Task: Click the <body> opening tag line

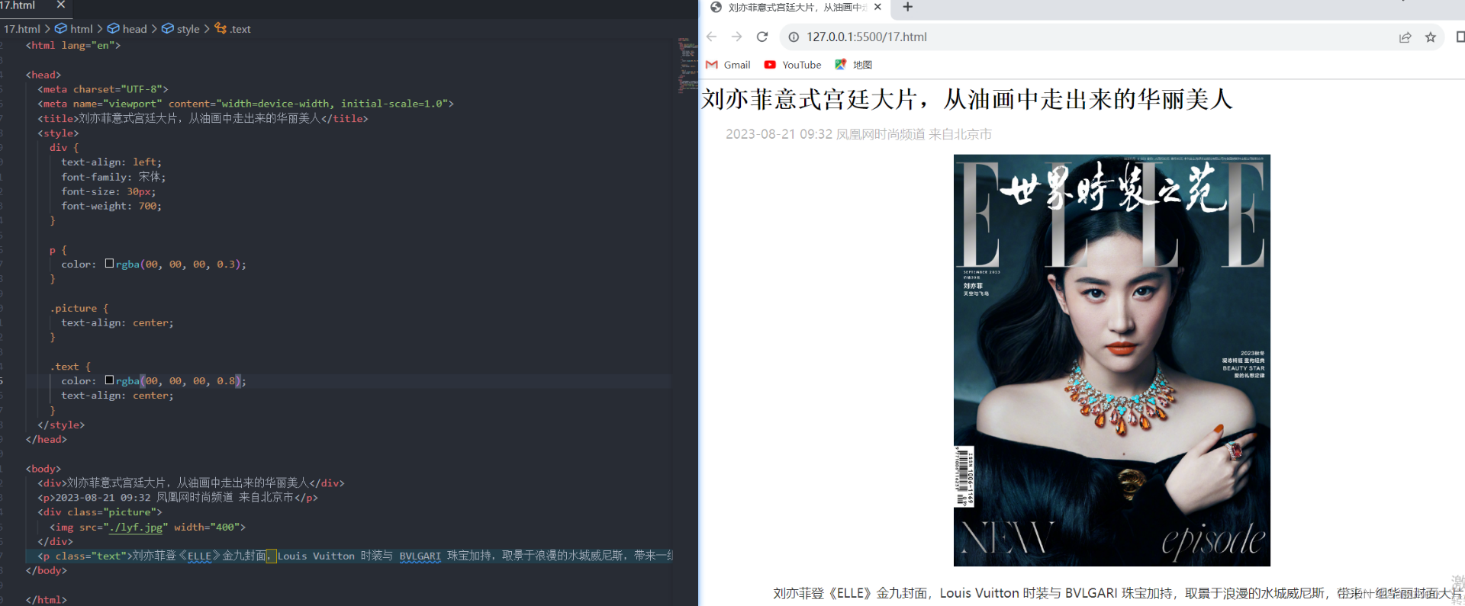Action: coord(43,469)
